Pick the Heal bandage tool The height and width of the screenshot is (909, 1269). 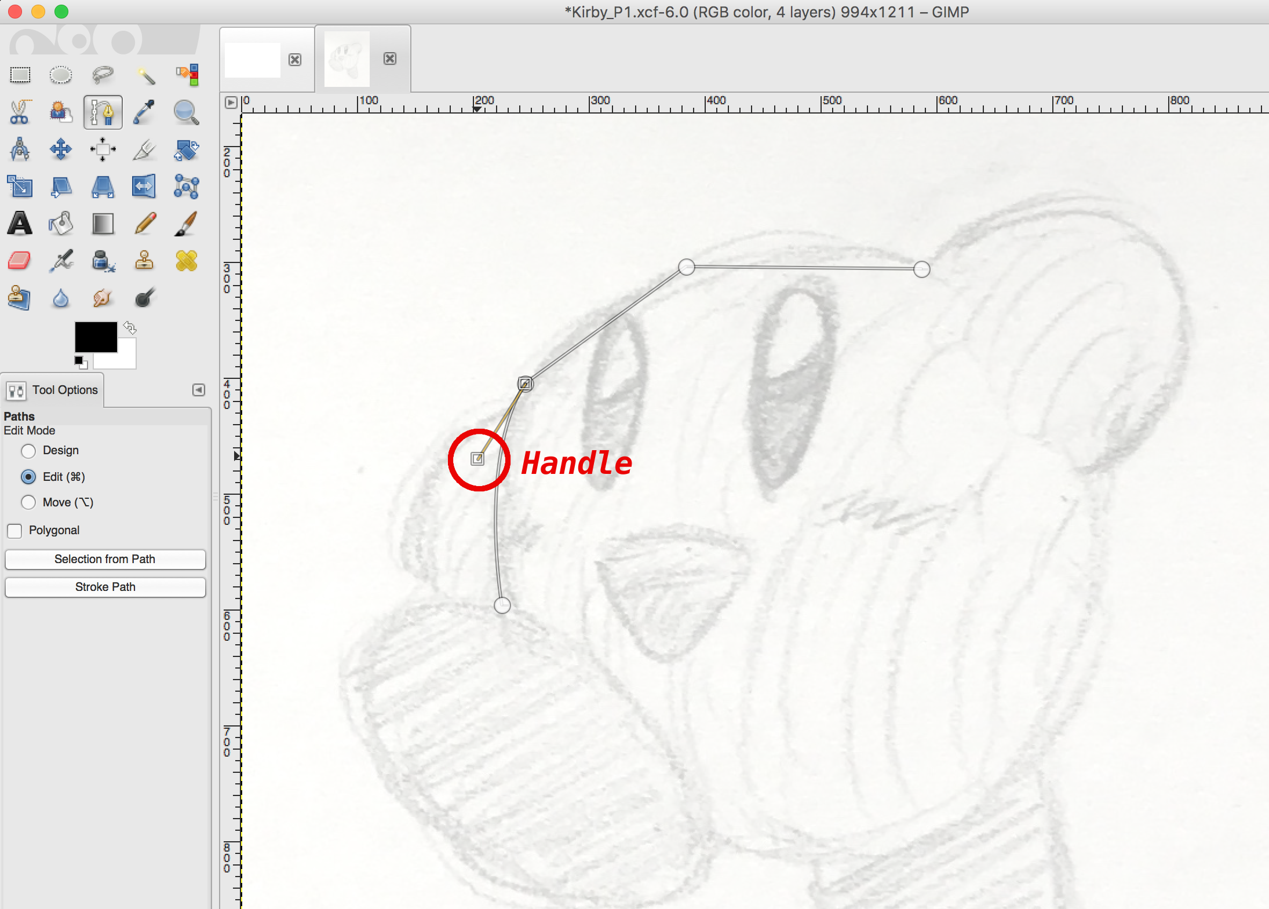click(187, 261)
